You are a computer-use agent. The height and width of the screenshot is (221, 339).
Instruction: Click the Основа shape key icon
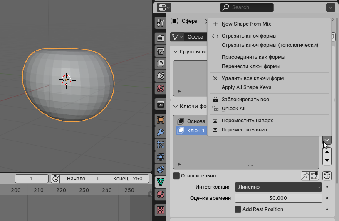point(181,121)
